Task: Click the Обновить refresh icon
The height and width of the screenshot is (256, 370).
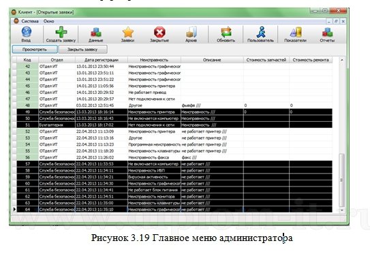Action: [x=226, y=32]
